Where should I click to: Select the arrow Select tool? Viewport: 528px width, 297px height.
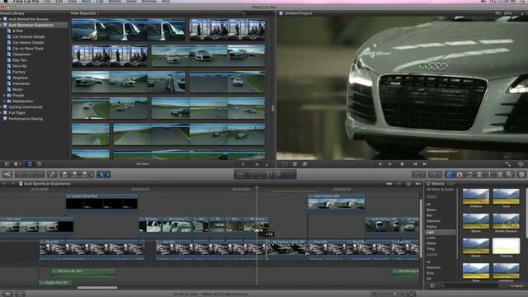coord(101,174)
